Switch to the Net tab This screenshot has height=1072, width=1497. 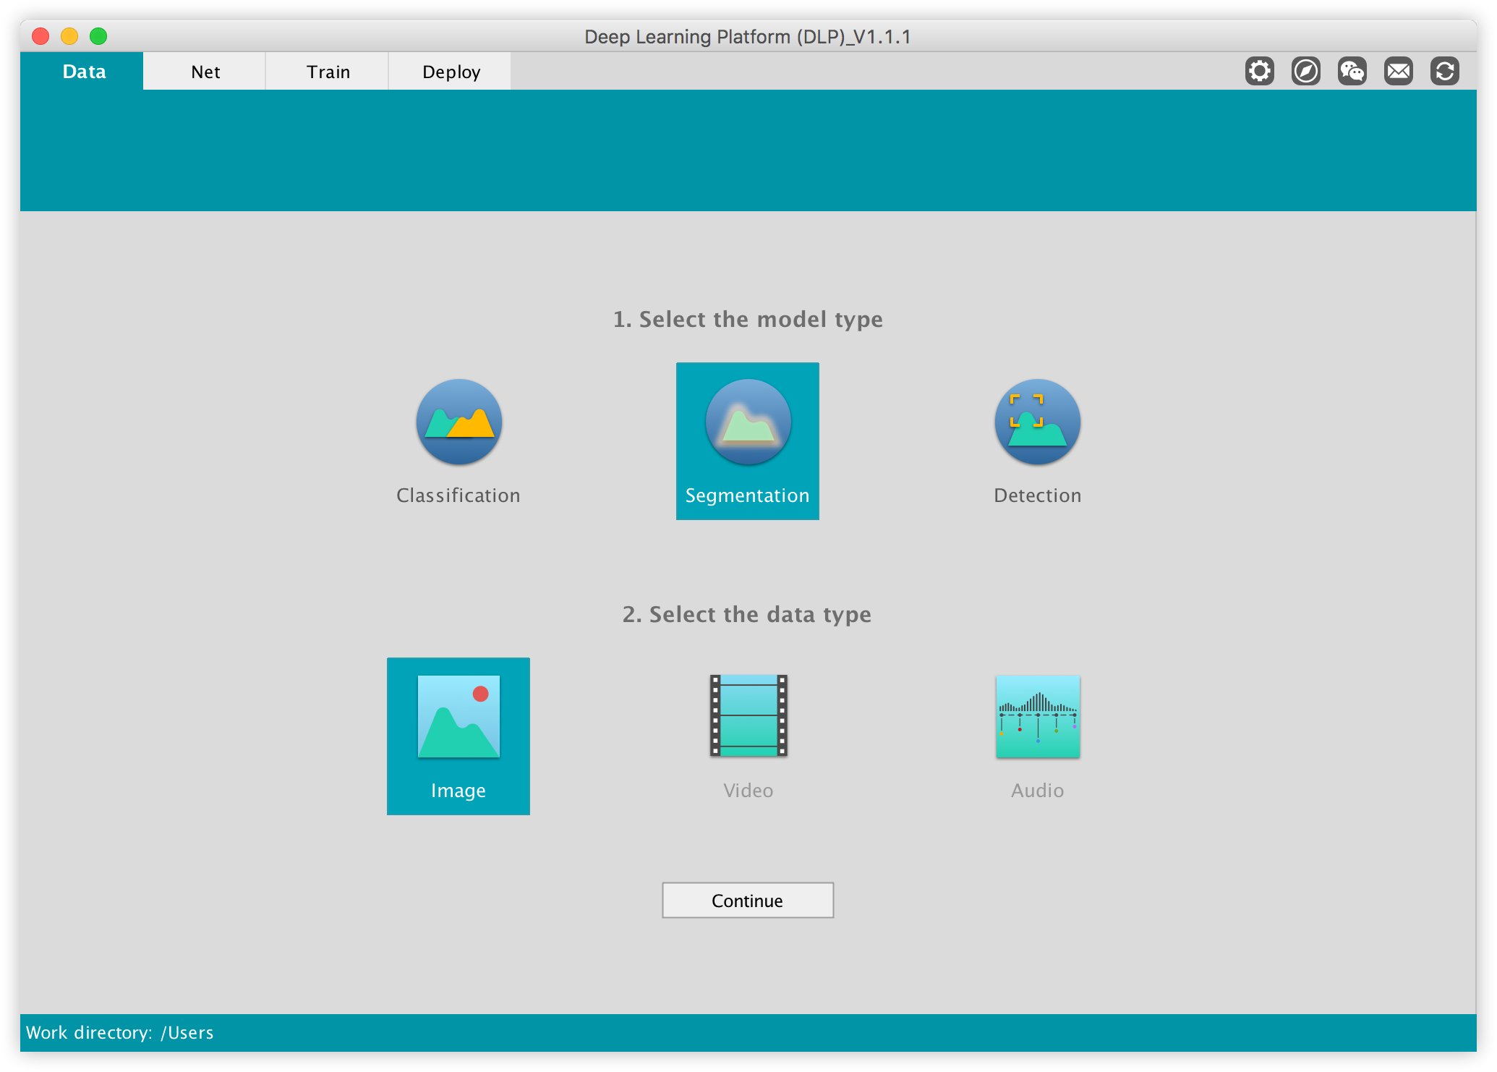(205, 72)
